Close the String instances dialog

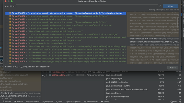click(173, 68)
